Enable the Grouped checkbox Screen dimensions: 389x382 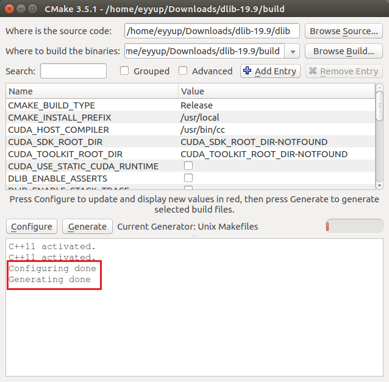click(124, 71)
